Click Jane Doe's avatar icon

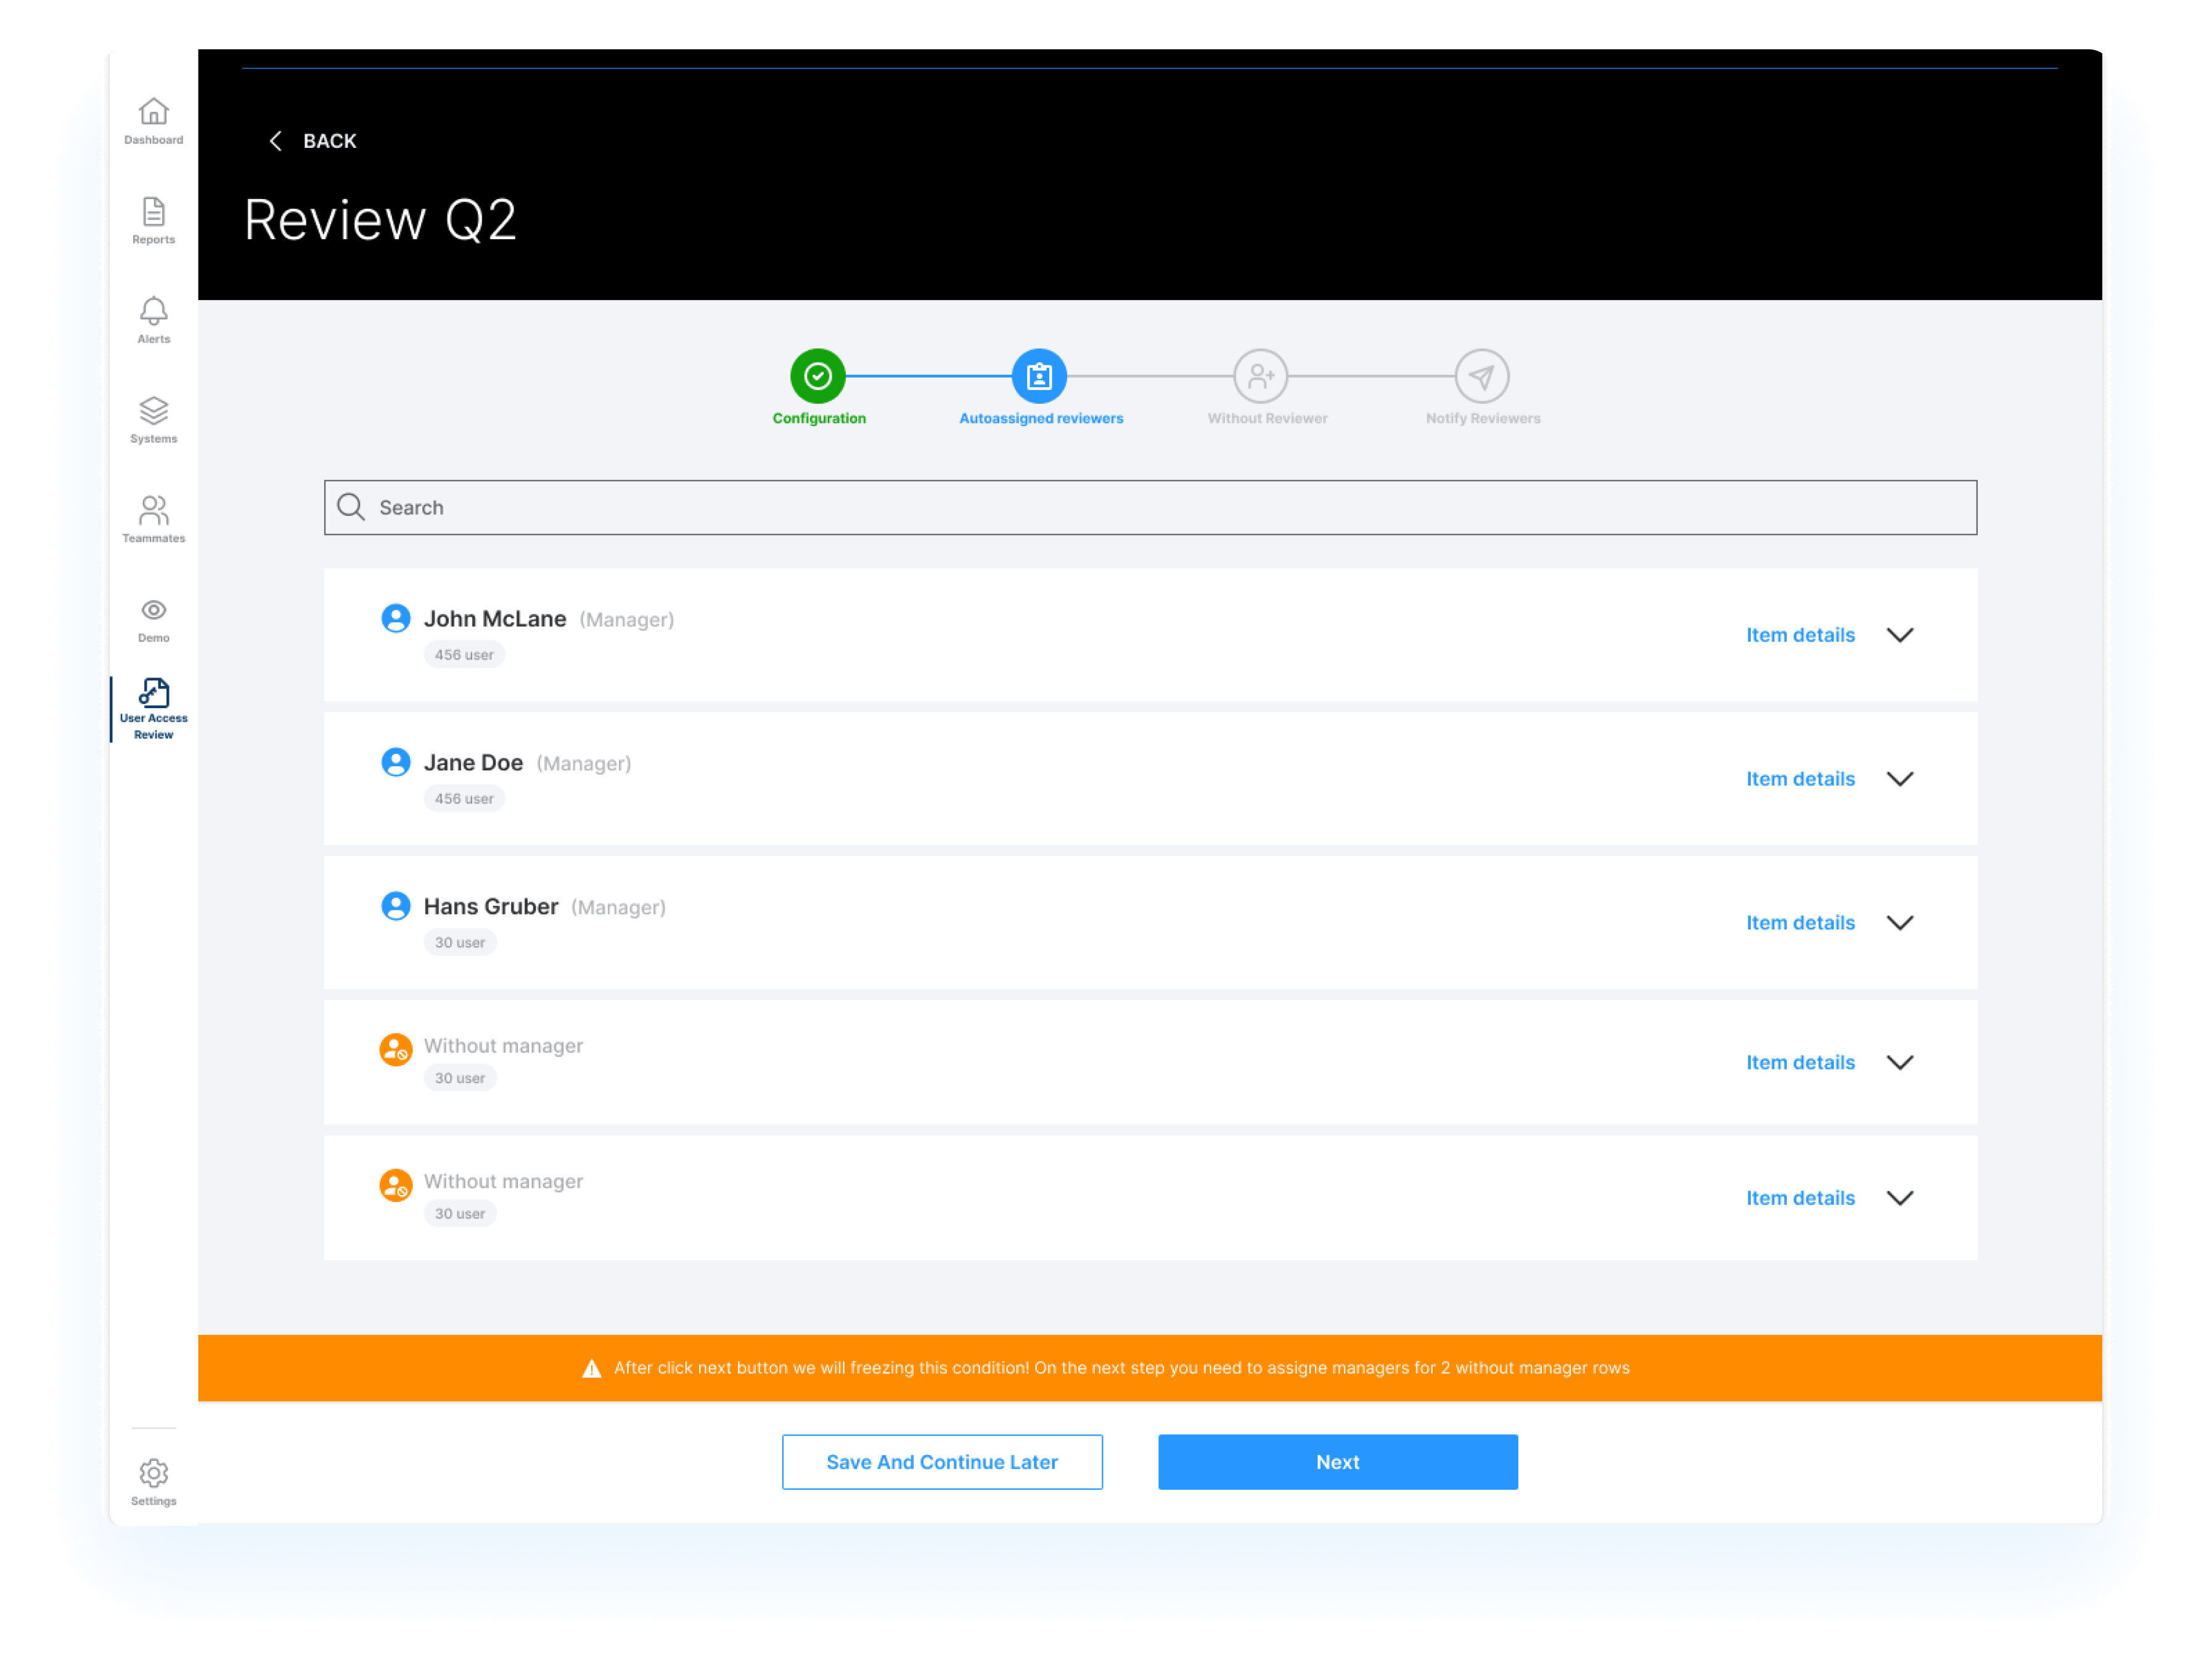pos(396,763)
